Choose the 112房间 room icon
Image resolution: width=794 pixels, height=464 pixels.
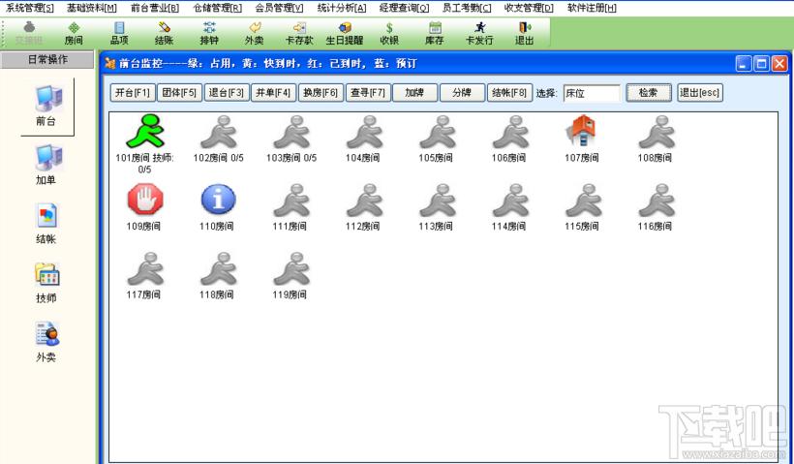tap(364, 201)
